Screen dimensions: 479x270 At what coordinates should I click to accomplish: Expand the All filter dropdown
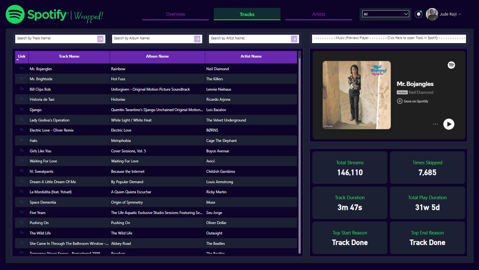(386, 14)
